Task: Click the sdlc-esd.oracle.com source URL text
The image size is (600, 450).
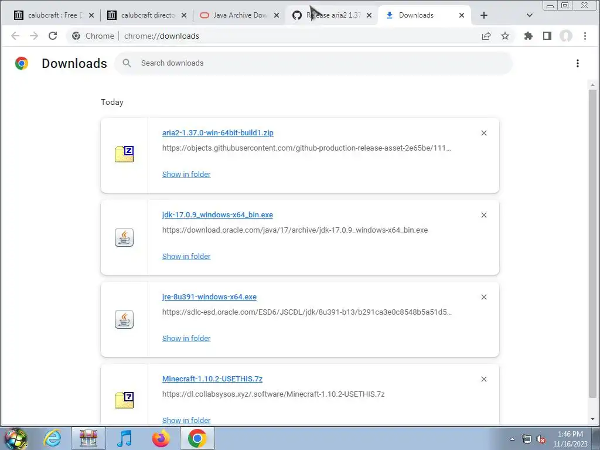Action: pyautogui.click(x=307, y=312)
